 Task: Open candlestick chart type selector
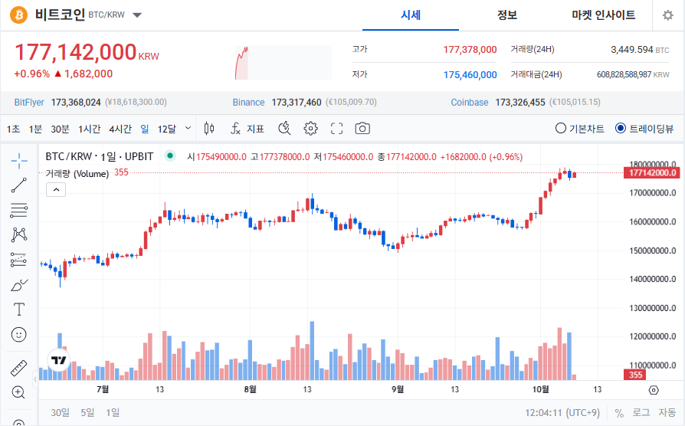click(x=209, y=129)
